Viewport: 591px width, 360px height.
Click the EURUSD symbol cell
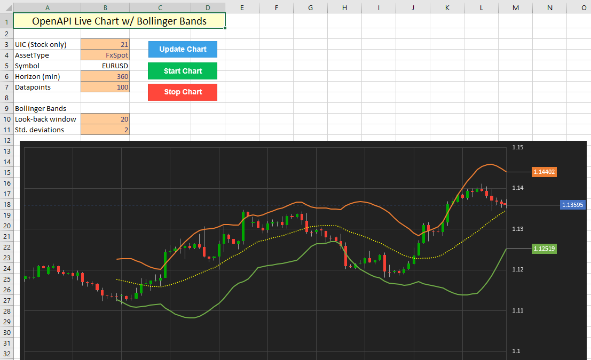pyautogui.click(x=105, y=66)
